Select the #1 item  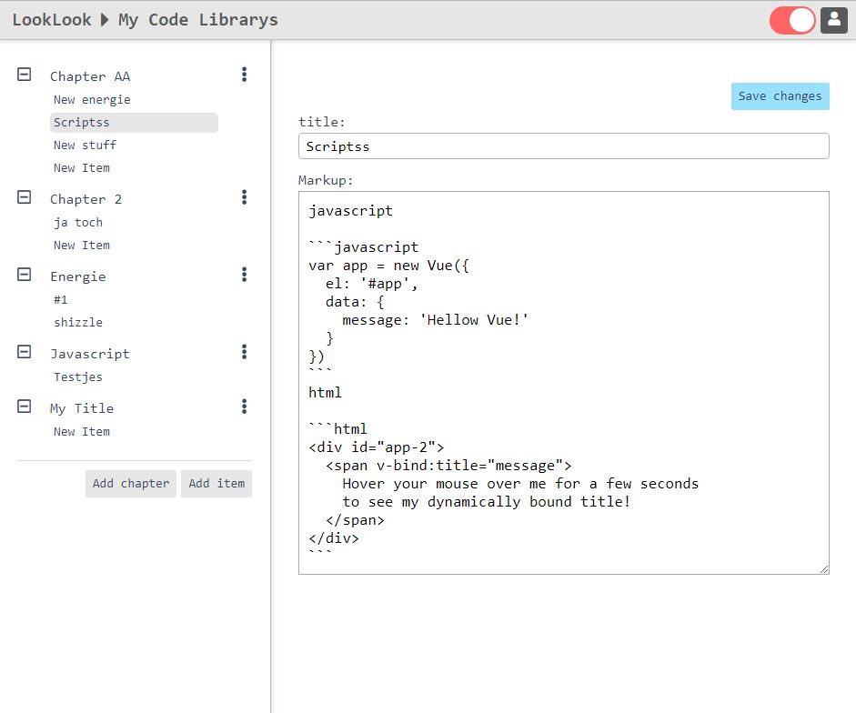coord(61,300)
